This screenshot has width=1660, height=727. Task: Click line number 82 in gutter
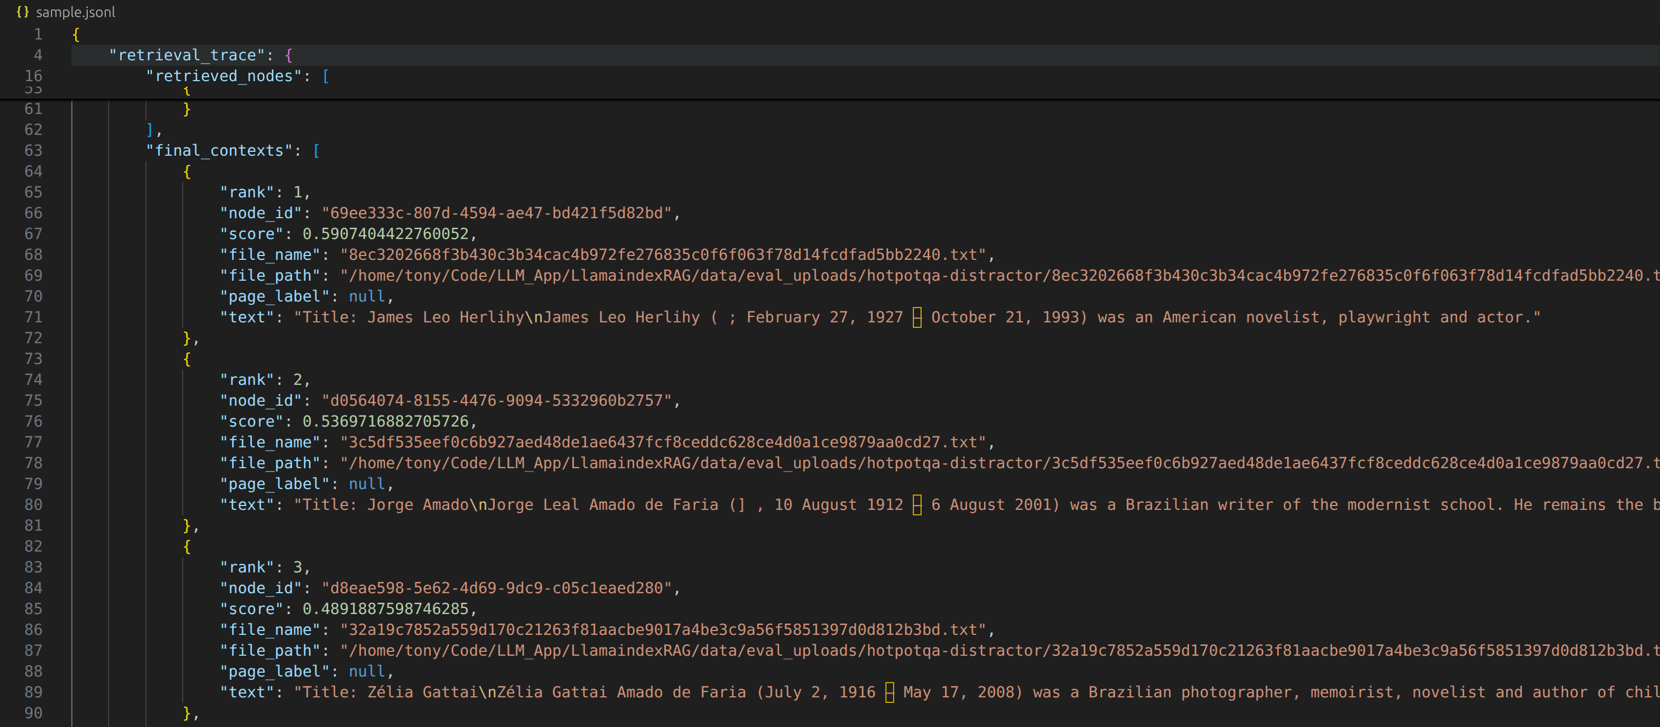pos(33,546)
